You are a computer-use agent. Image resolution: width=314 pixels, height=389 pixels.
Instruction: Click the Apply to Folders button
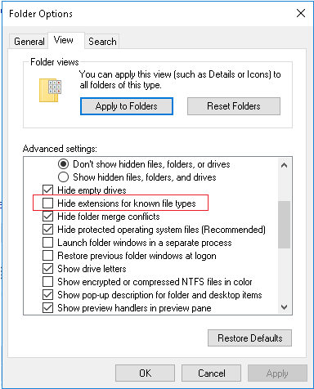(x=127, y=106)
